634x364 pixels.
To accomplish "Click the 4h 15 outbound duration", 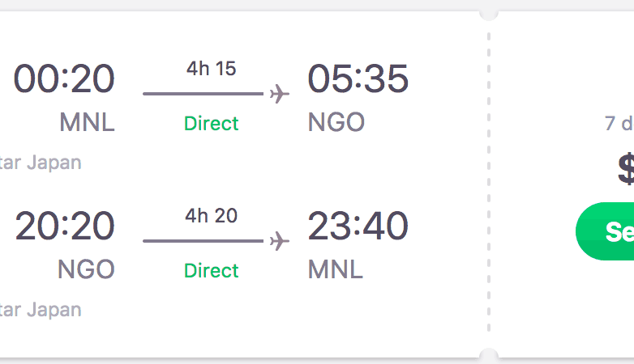I will [x=211, y=69].
